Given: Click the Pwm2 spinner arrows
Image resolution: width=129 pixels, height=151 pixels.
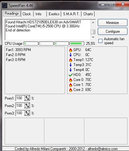Looking at the screenshot, I should point(27,106).
